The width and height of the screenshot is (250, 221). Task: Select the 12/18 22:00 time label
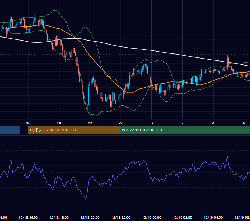point(121,217)
